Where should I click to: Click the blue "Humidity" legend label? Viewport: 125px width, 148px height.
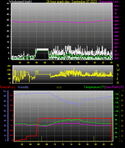[x=23, y=87]
